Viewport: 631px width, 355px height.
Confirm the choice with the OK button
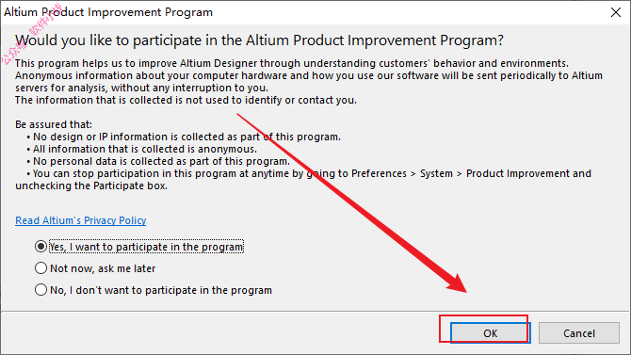point(490,332)
